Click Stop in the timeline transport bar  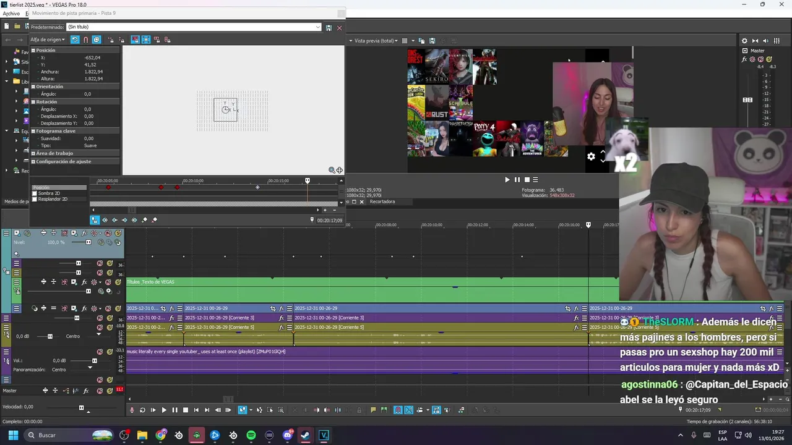[x=186, y=410]
